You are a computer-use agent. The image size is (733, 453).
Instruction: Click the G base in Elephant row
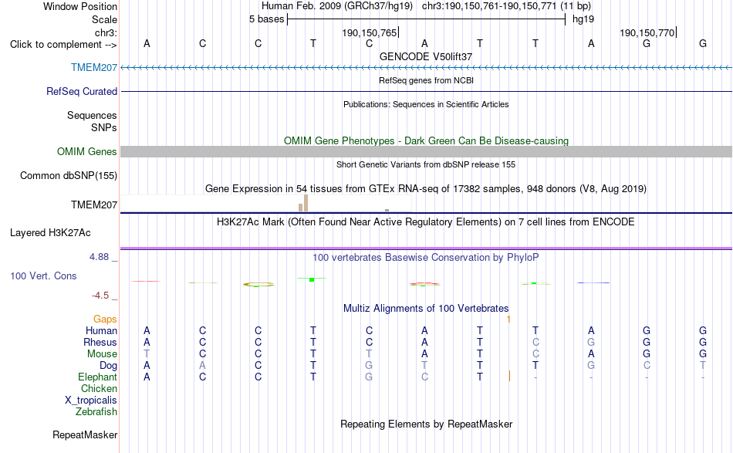[x=369, y=377]
